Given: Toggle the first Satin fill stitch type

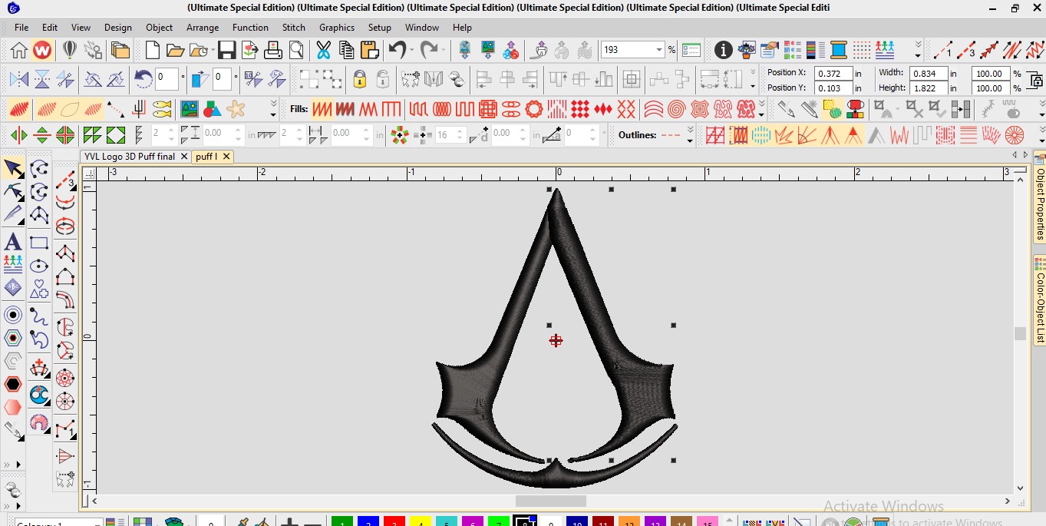Looking at the screenshot, I should 322,108.
